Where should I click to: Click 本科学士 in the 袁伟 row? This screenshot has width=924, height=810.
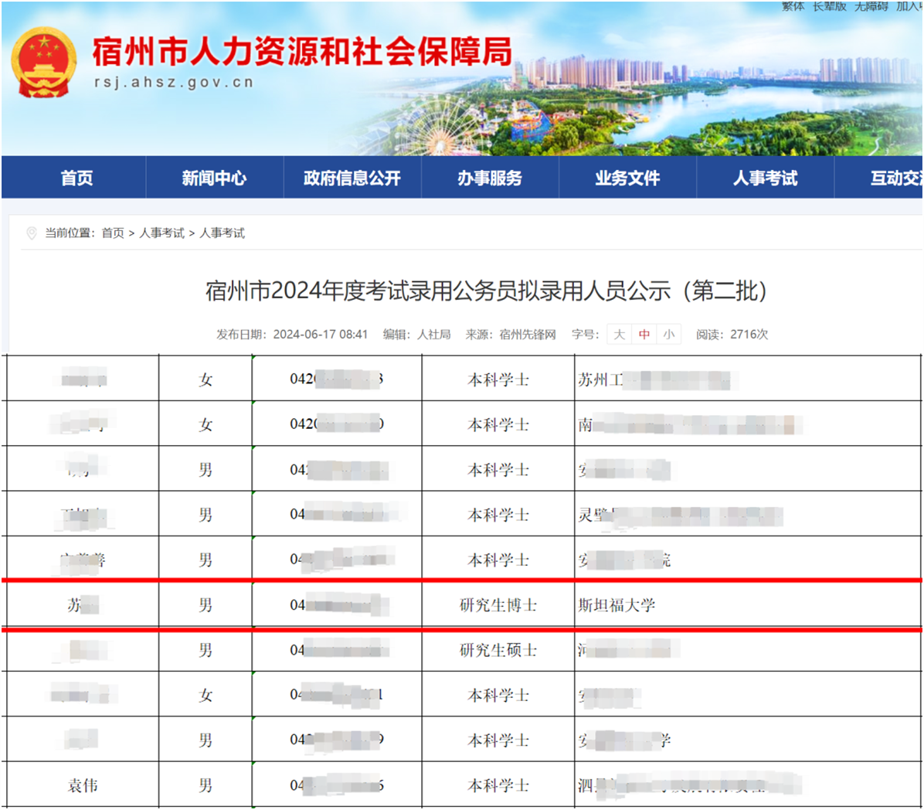click(498, 785)
